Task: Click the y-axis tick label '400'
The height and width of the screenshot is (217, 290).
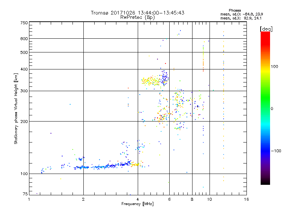Action: coord(24,69)
